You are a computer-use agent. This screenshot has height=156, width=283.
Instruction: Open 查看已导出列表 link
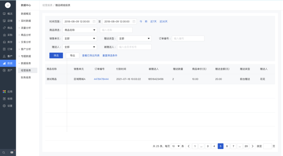pos(91,56)
